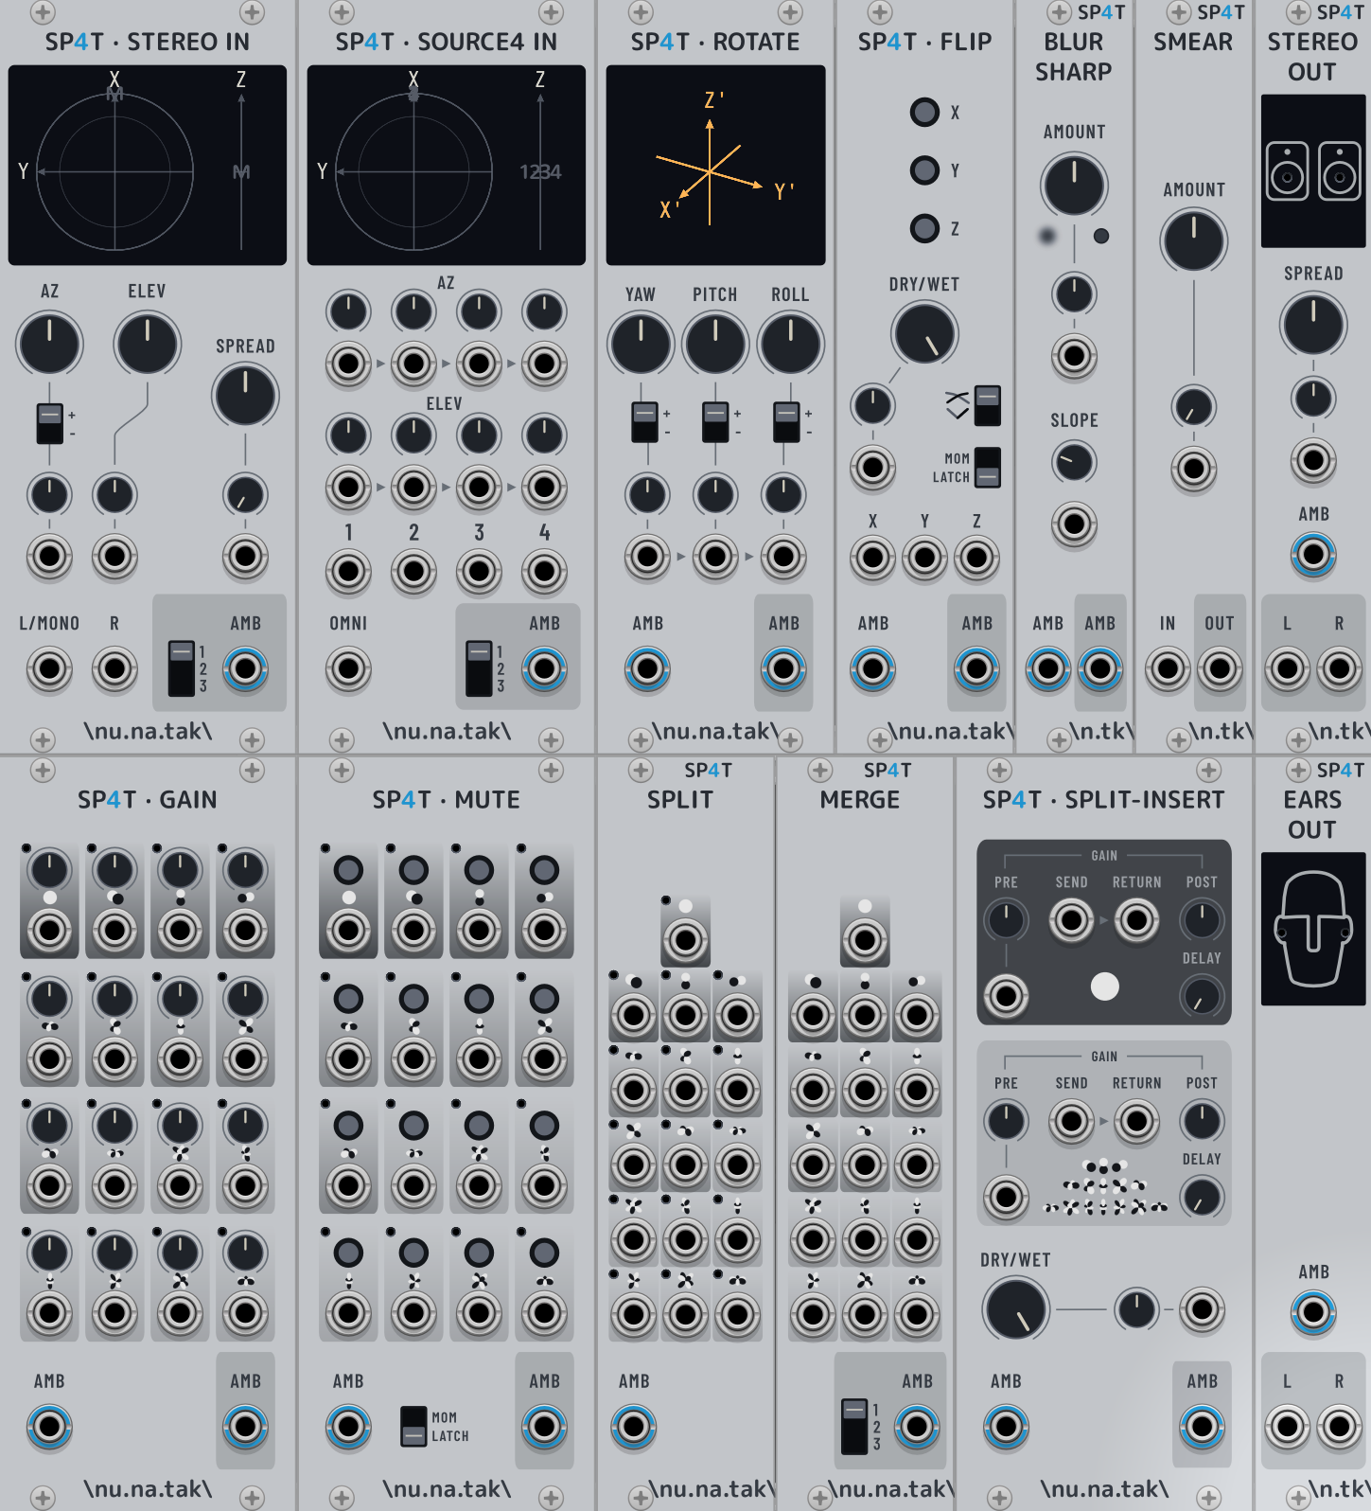Click input jack 3 on Source4 In

pyautogui.click(x=479, y=571)
